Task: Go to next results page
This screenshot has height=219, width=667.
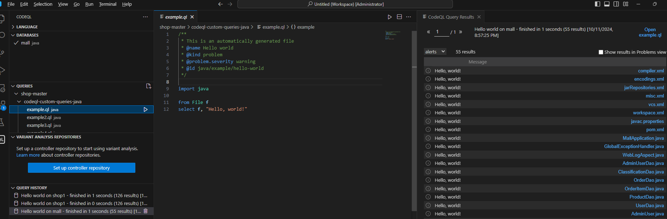Action: pos(460,32)
